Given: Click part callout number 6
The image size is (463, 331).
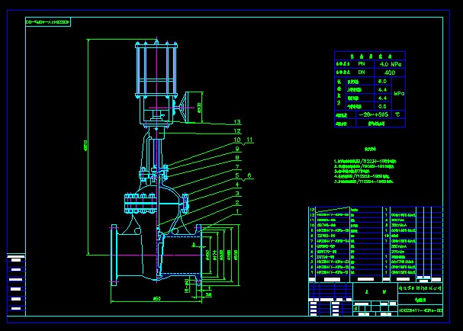Looking at the screenshot, I should pos(248,175).
